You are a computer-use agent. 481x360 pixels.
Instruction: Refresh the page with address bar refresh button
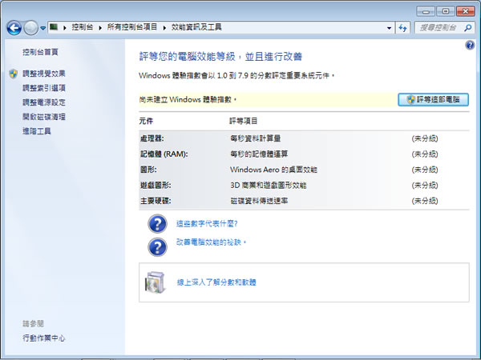tap(402, 28)
